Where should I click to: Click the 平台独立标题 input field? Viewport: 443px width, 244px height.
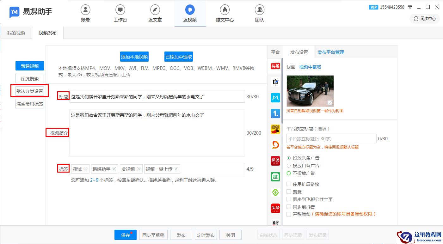point(331,139)
